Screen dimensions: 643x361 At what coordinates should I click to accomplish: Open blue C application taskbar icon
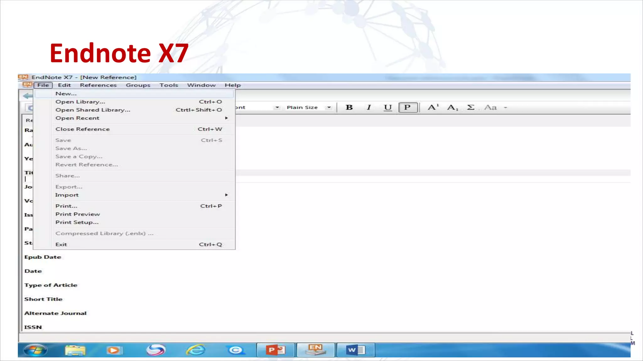(236, 350)
